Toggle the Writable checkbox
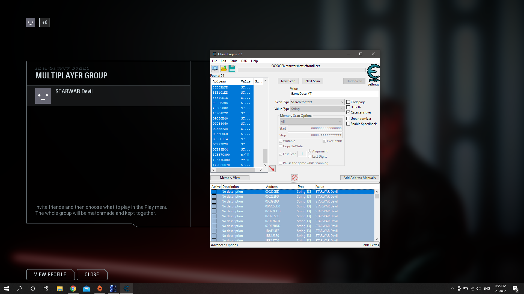This screenshot has width=524, height=294. [280, 141]
